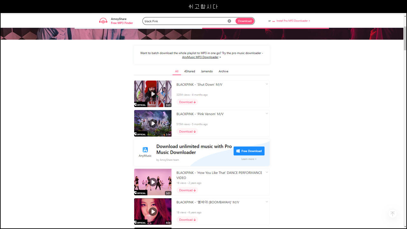Download the BOOMBAYAH M/V
Screen dimensions: 407x229
coord(187,219)
